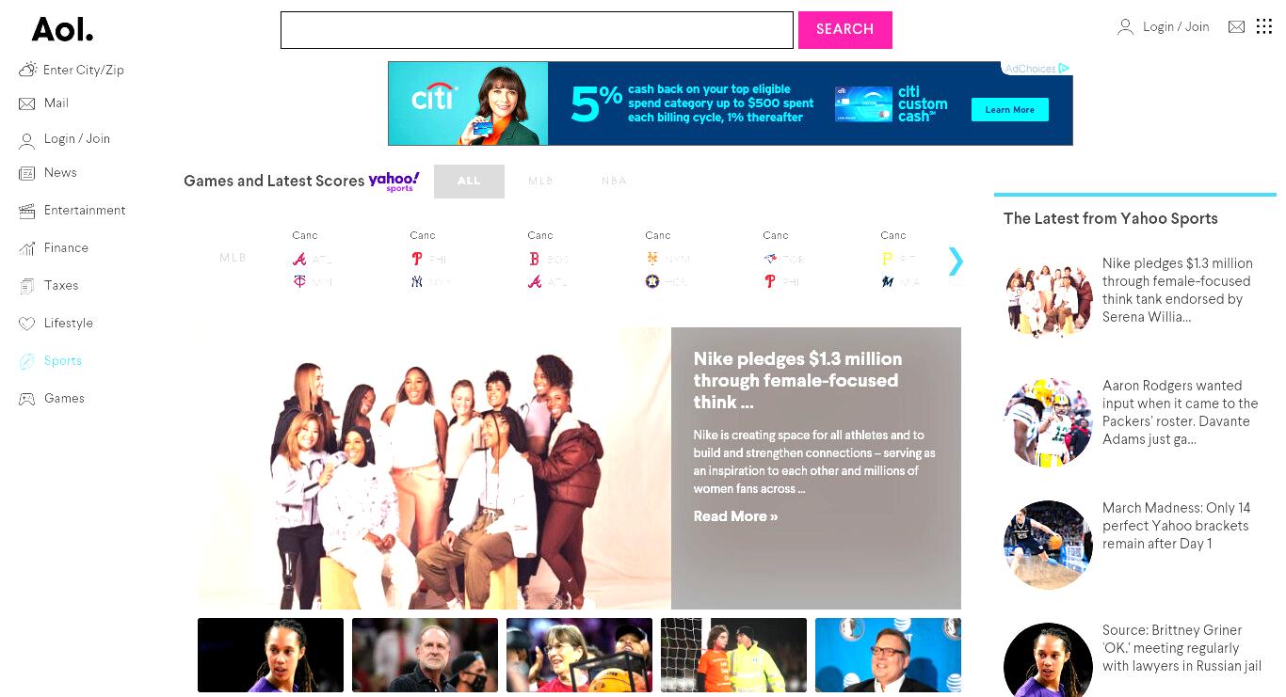Open the round Nike group thumbnail in sidebar
This screenshot has width=1286, height=697.
click(x=1048, y=300)
